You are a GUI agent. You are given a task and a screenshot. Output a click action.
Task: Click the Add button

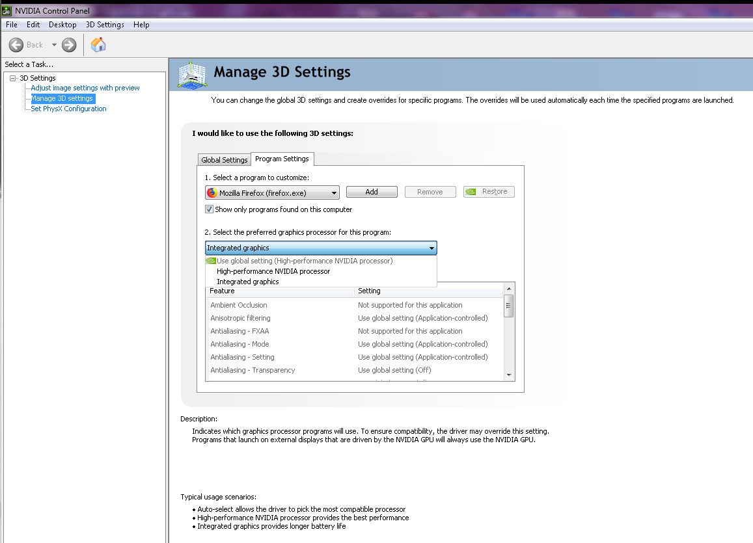pos(372,192)
